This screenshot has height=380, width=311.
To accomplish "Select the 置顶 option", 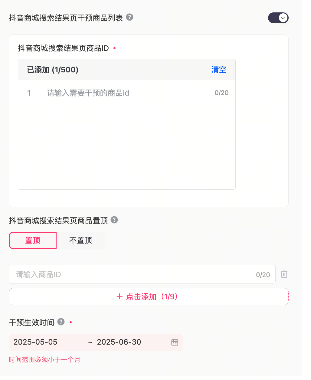I will click(x=33, y=241).
